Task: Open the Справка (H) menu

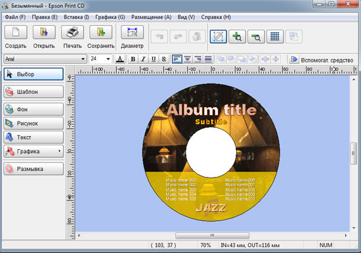Action: tap(216, 17)
